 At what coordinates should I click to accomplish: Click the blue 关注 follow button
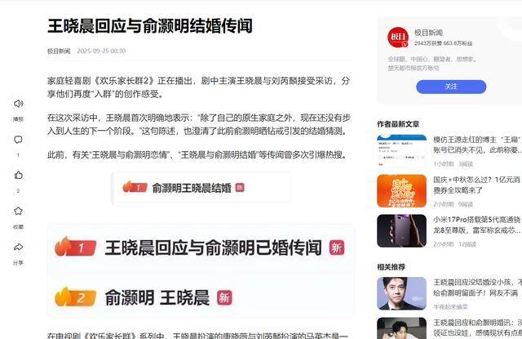[x=451, y=87]
